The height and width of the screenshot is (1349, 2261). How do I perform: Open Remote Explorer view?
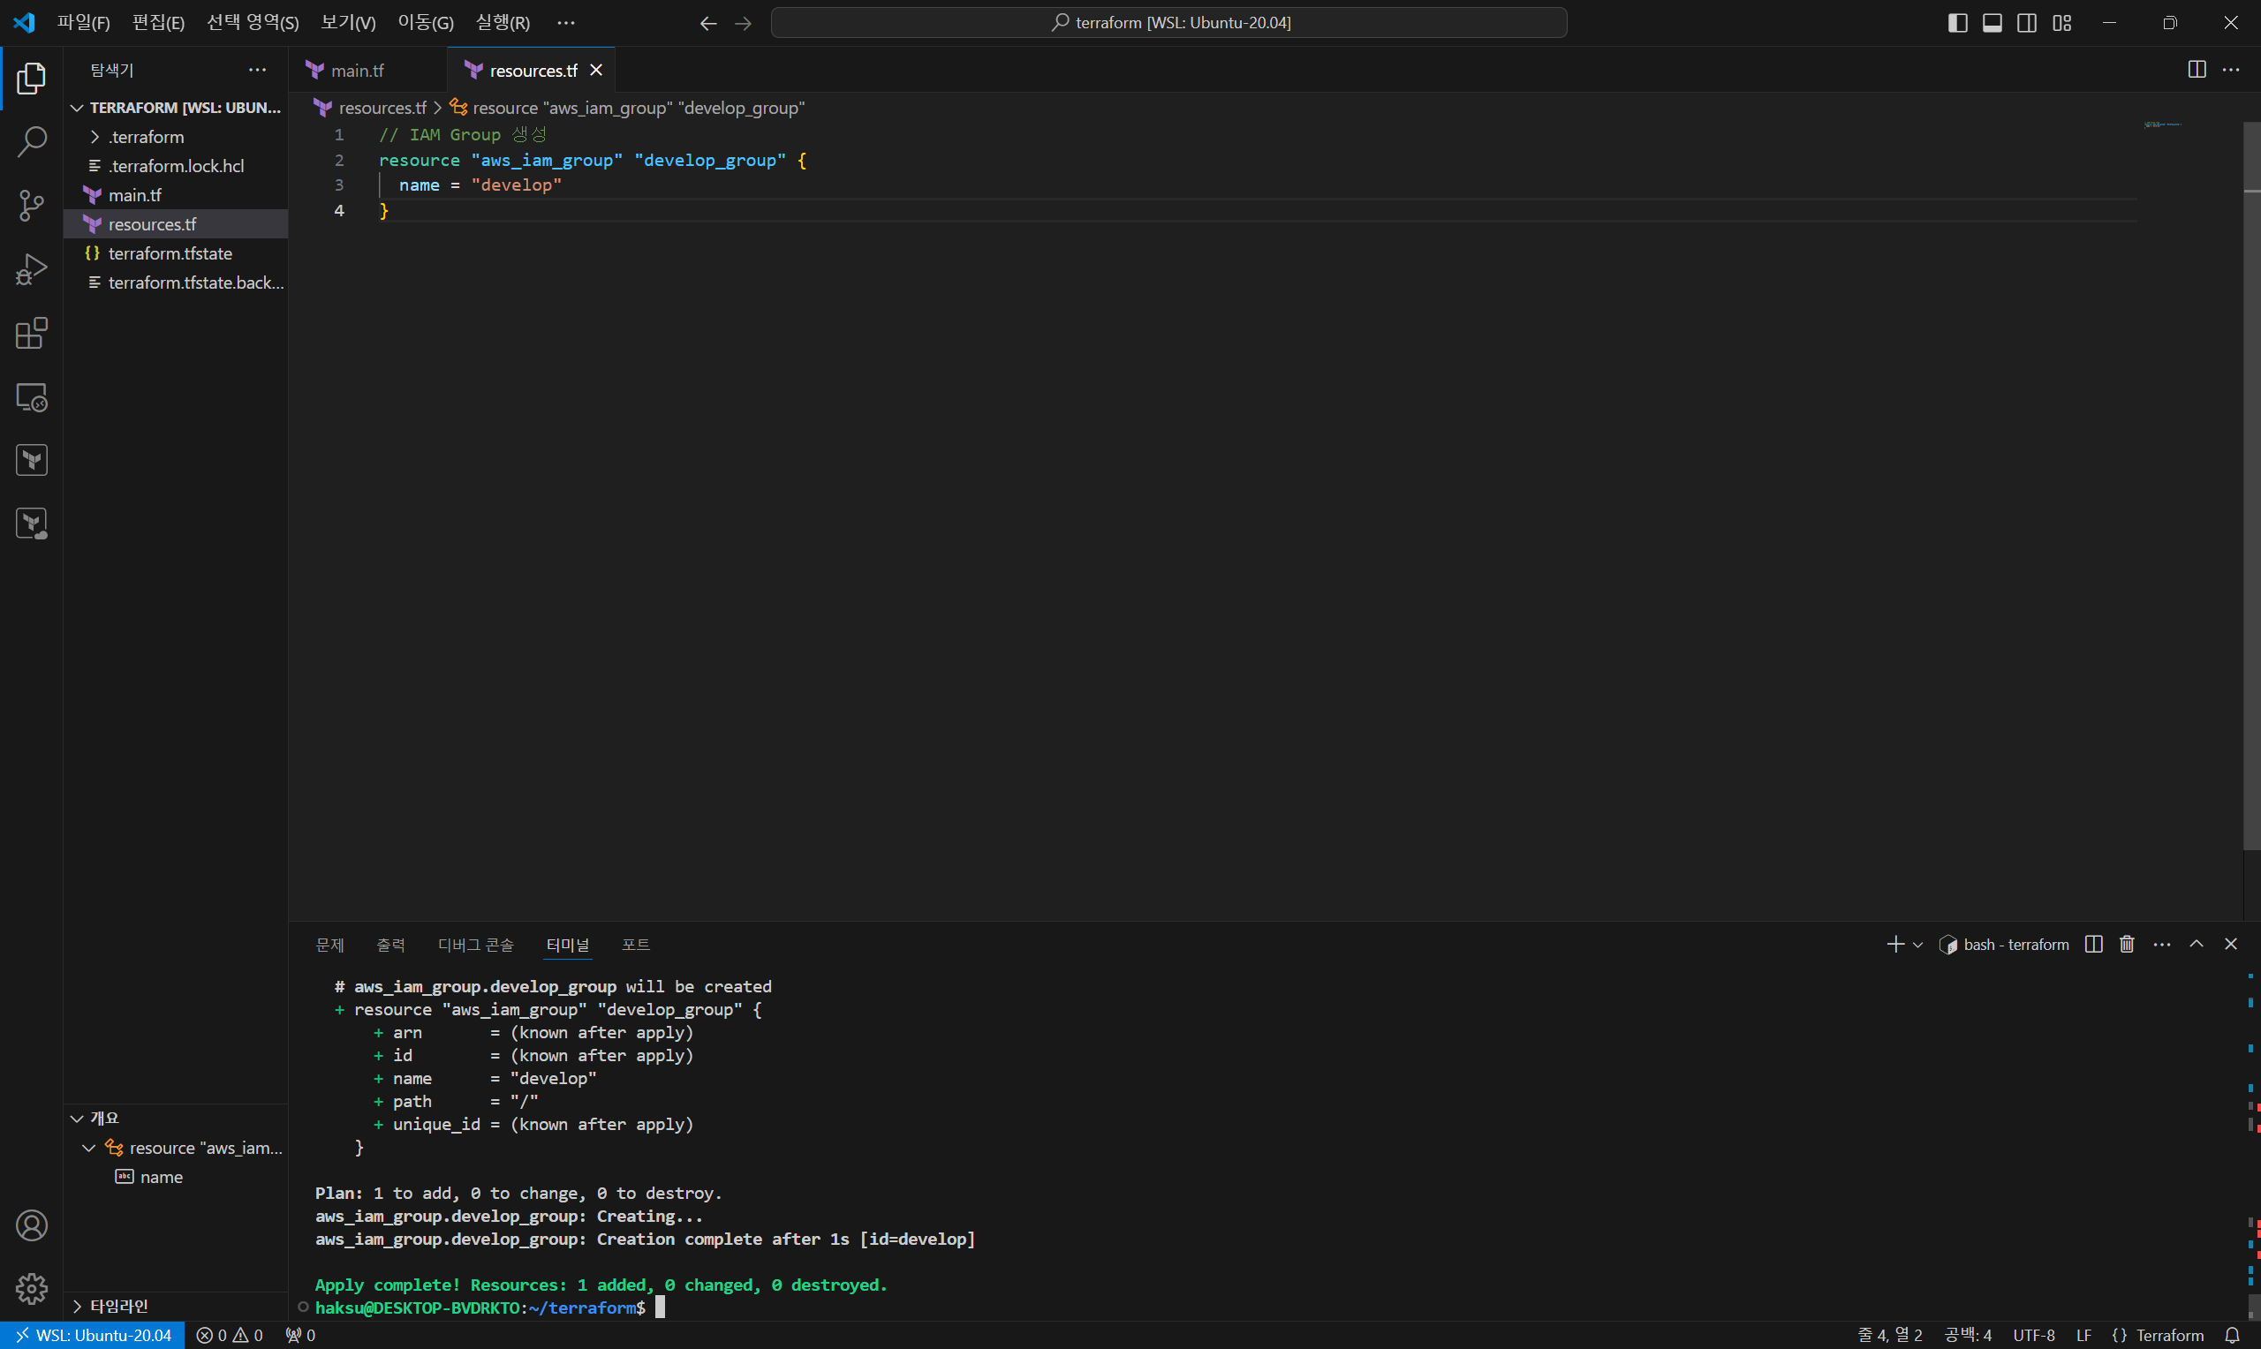32,397
